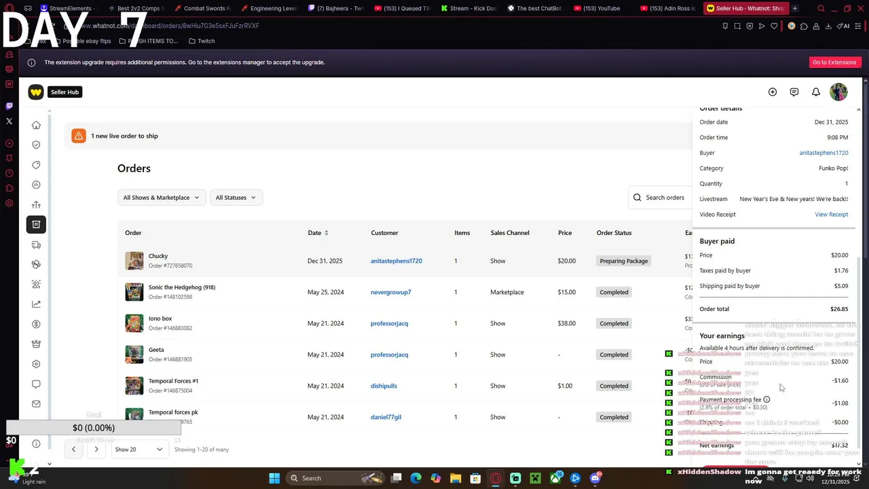Click the up arrows sidebar icon
This screenshot has height=489, width=869.
click(36, 204)
